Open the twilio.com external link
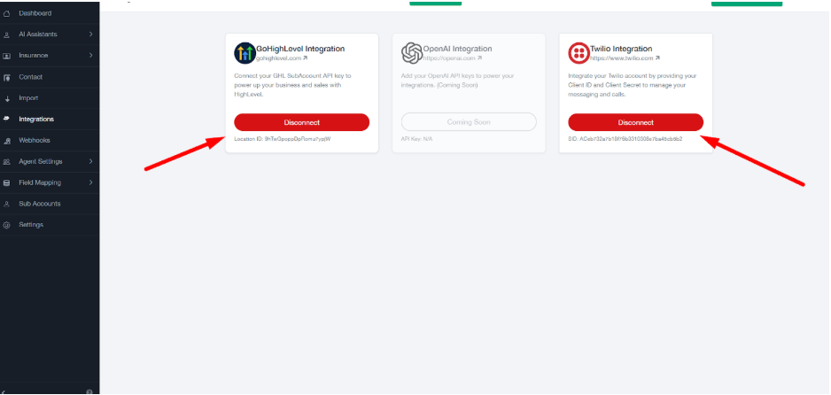This screenshot has width=831, height=395. [616, 58]
